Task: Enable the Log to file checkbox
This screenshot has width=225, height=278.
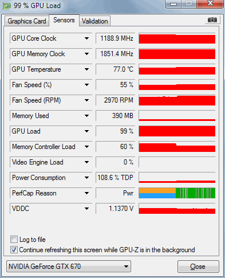Action: 14,239
